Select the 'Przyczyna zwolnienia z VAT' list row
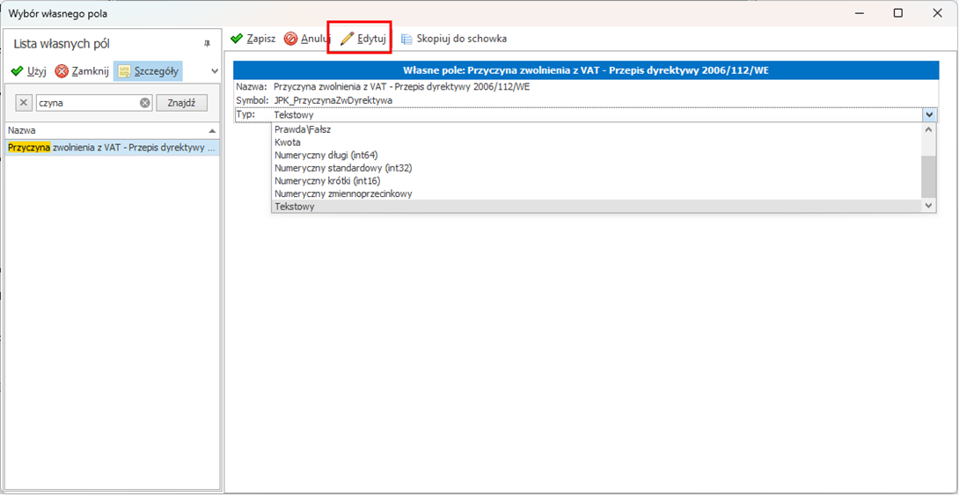Screen dimensions: 959x496 111,148
